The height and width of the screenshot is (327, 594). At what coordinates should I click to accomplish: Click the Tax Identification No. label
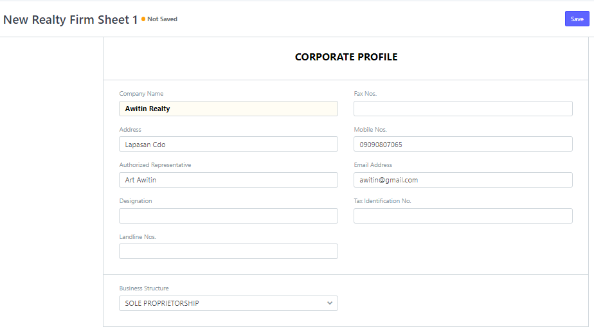click(382, 201)
